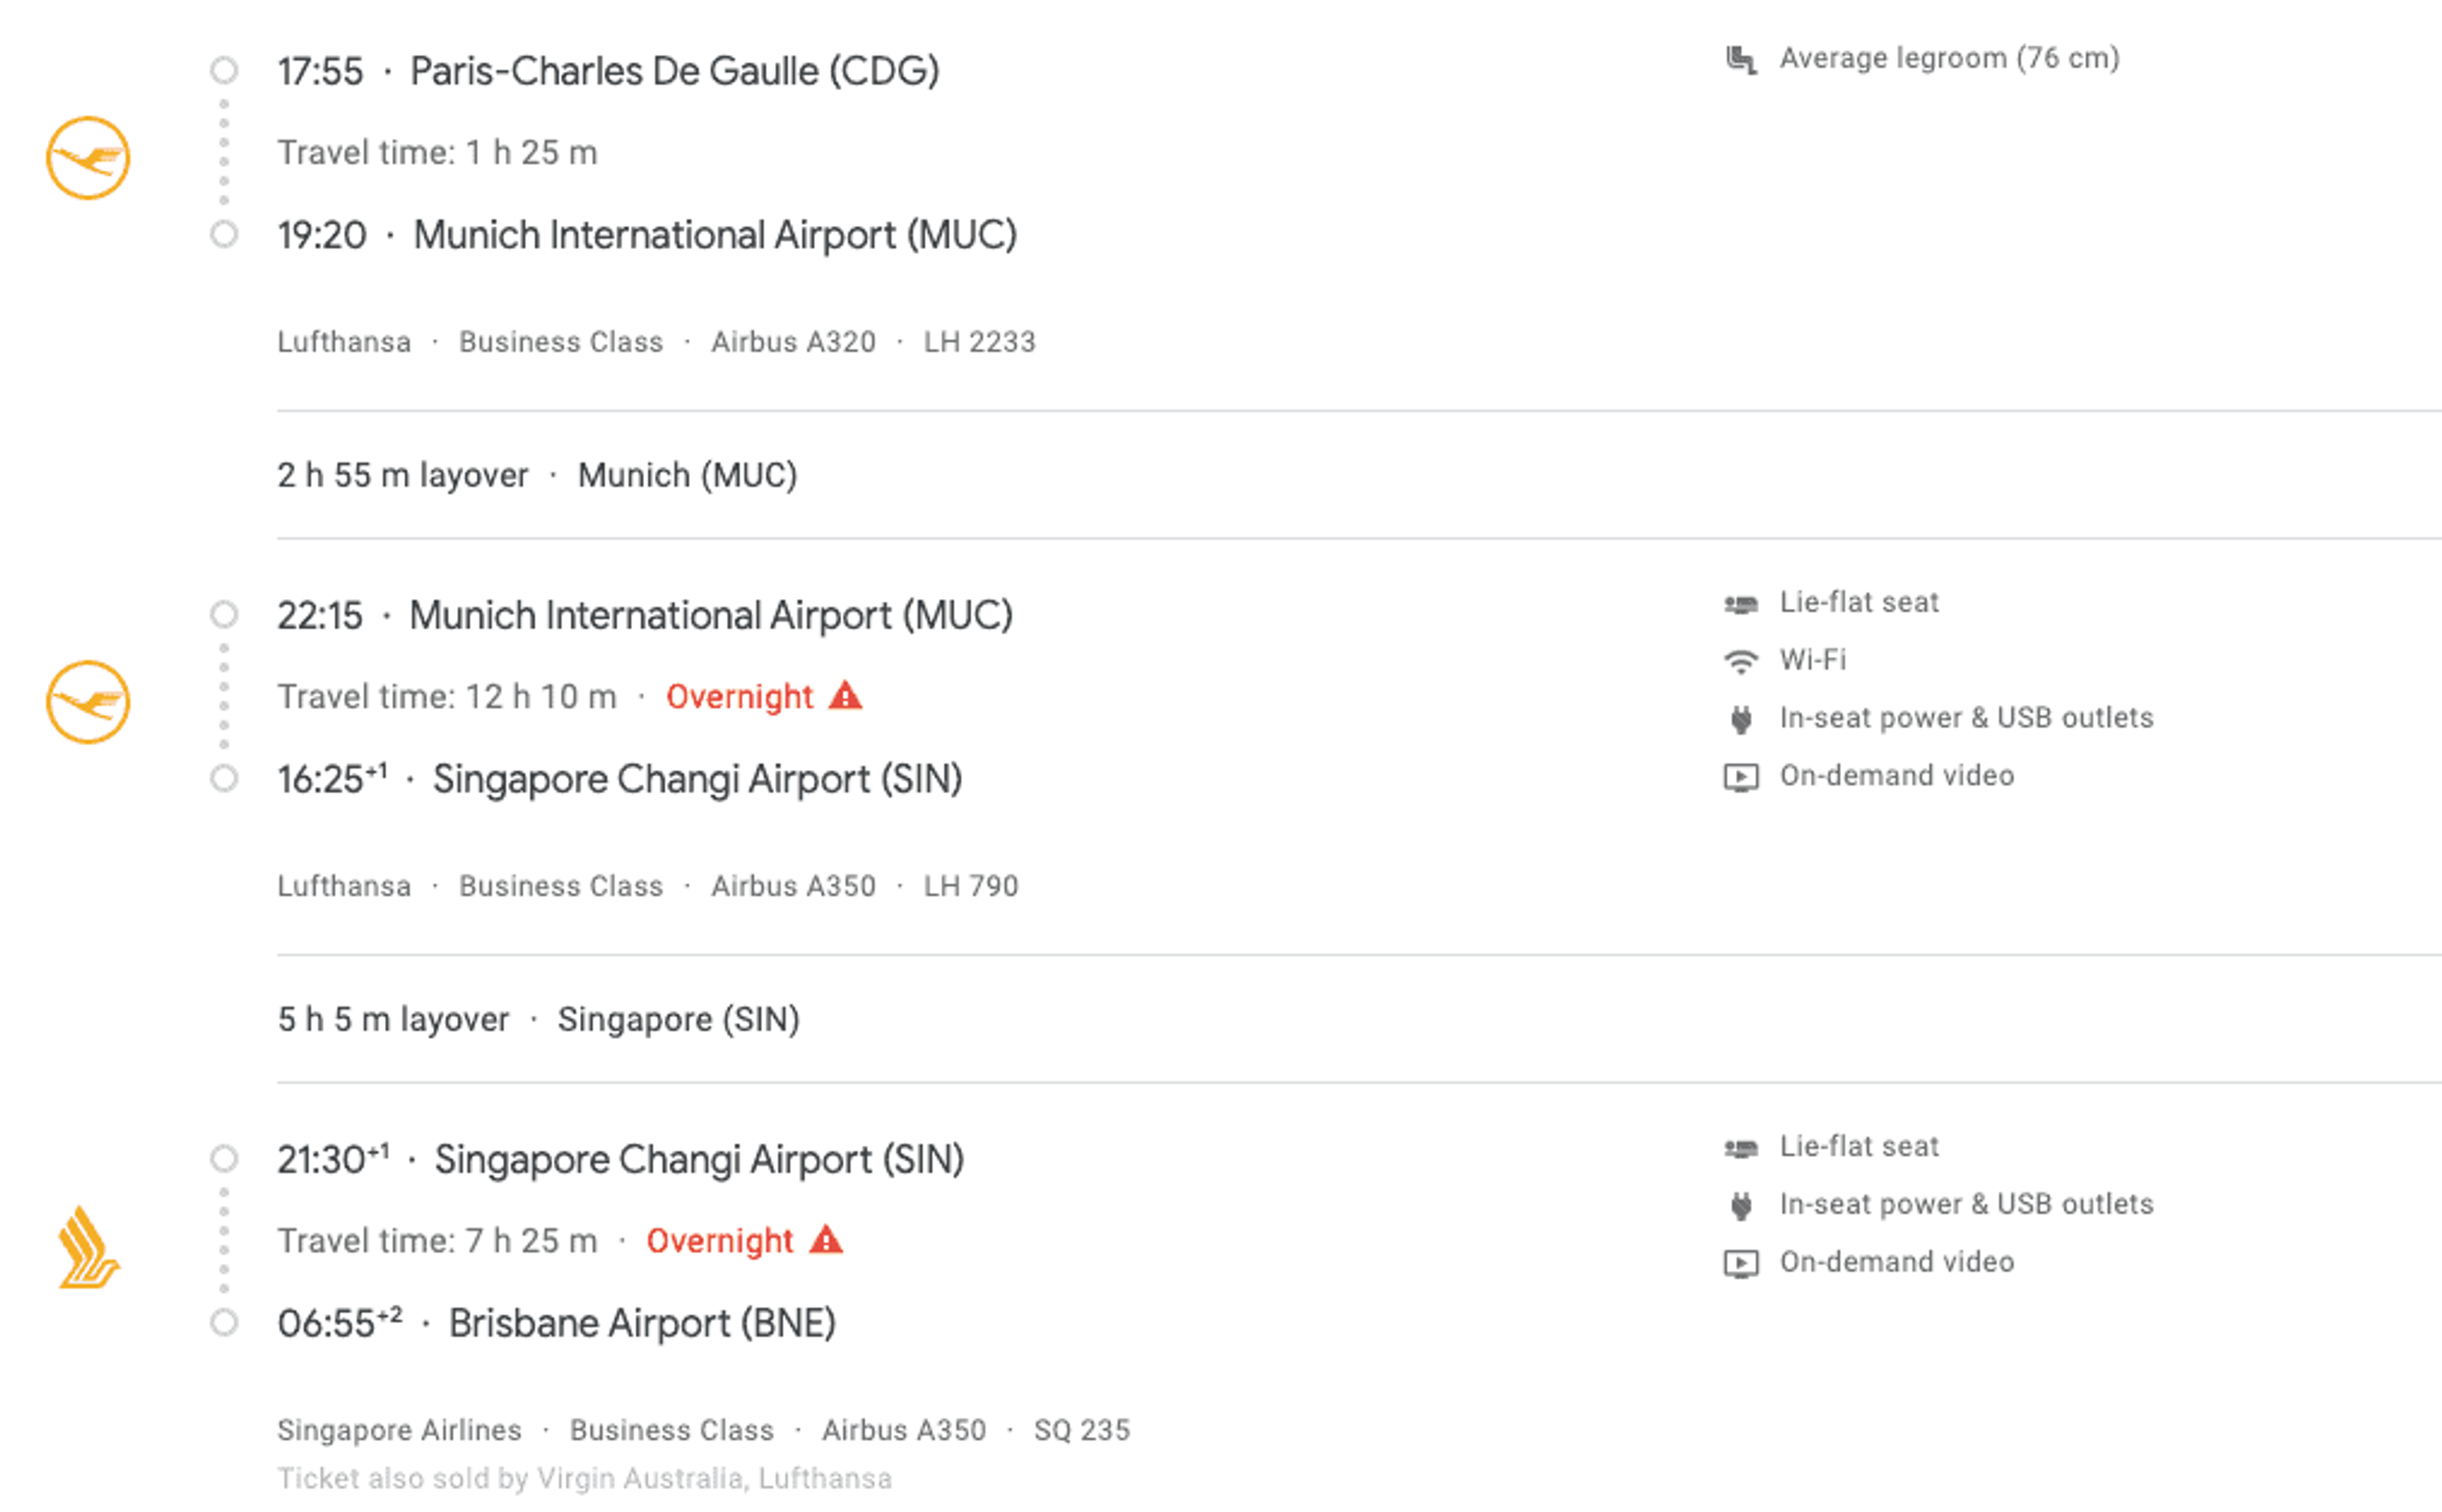Click the lie-flat seat icon for flight SQ 235

(1740, 1148)
